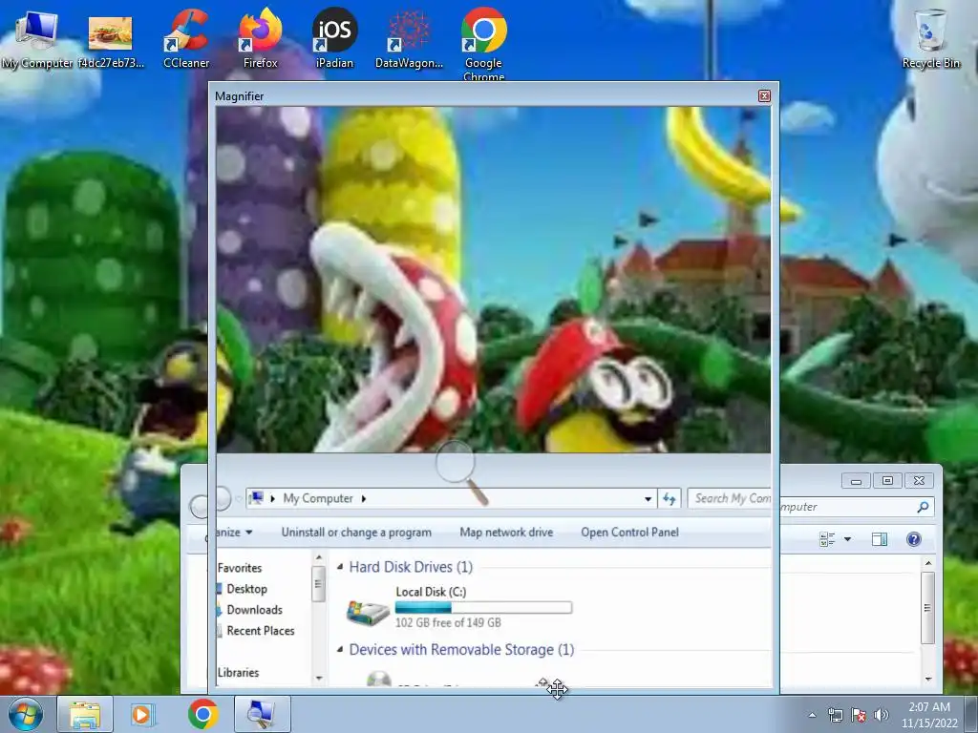Select Downloads under Favorites
Screen dimensions: 978x733
[254, 610]
